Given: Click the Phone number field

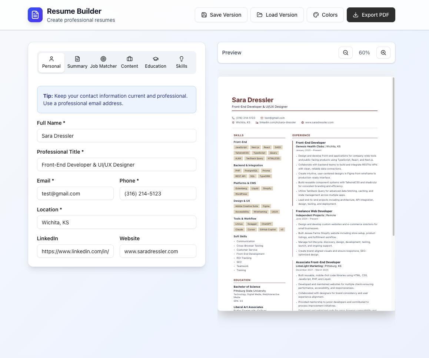Looking at the screenshot, I should (158, 193).
